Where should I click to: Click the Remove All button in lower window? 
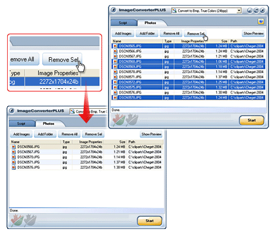(70, 134)
